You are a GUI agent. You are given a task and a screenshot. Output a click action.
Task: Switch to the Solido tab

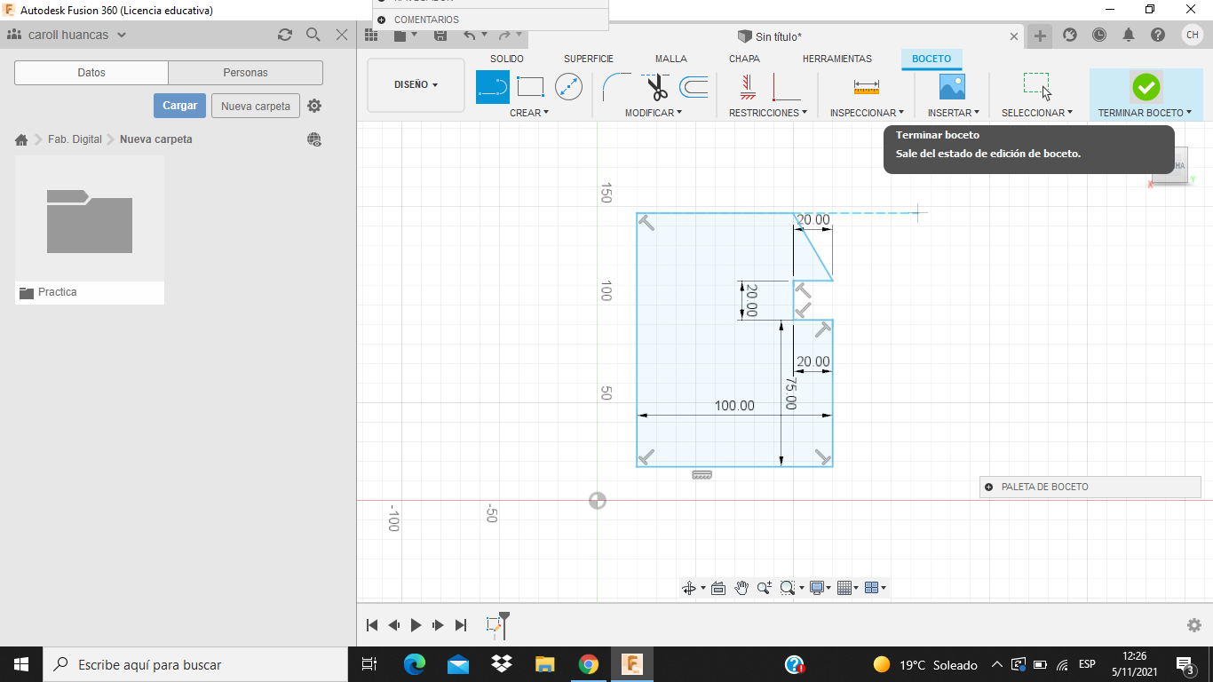click(x=507, y=59)
